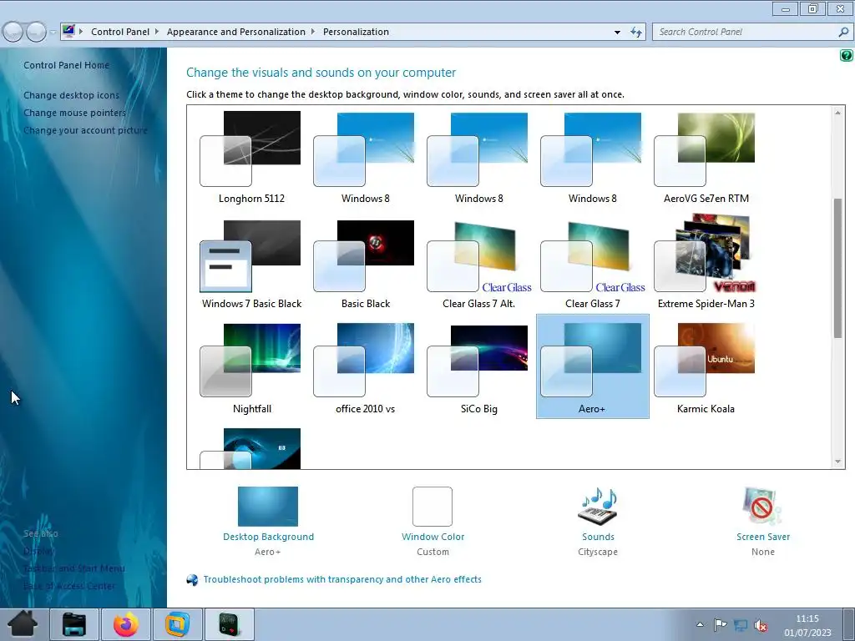Screen dimensions: 855x641
Task: Open Taskbar and Start Menu link
Action: (74, 568)
